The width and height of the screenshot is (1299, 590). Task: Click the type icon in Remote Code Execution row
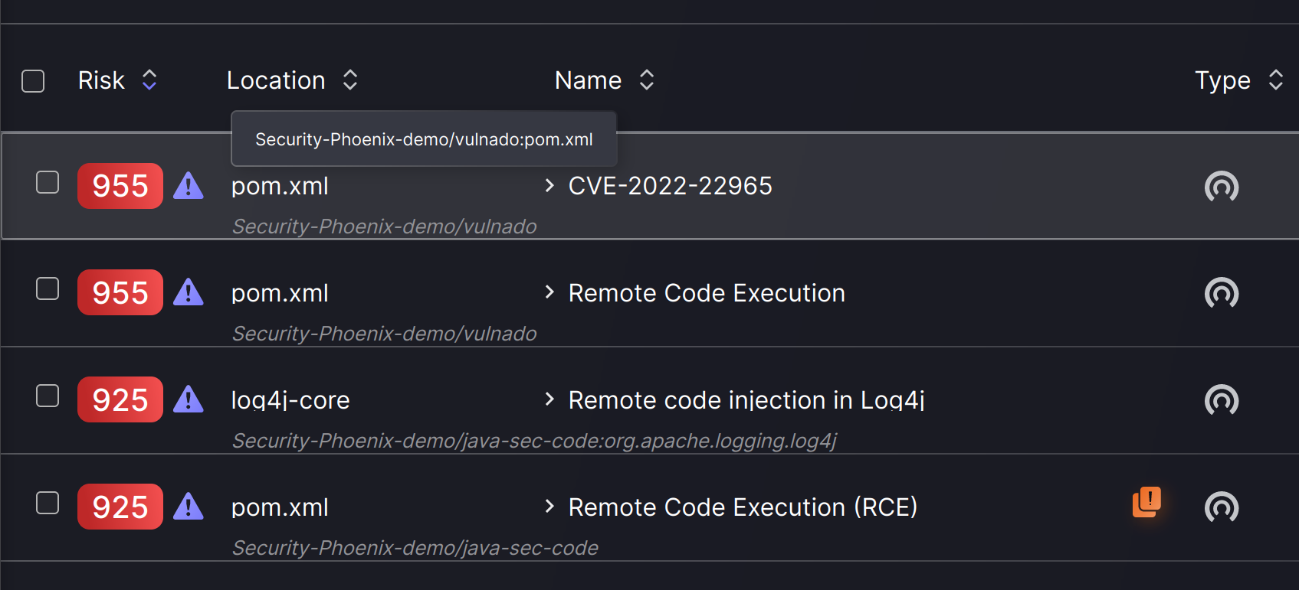pos(1222,293)
